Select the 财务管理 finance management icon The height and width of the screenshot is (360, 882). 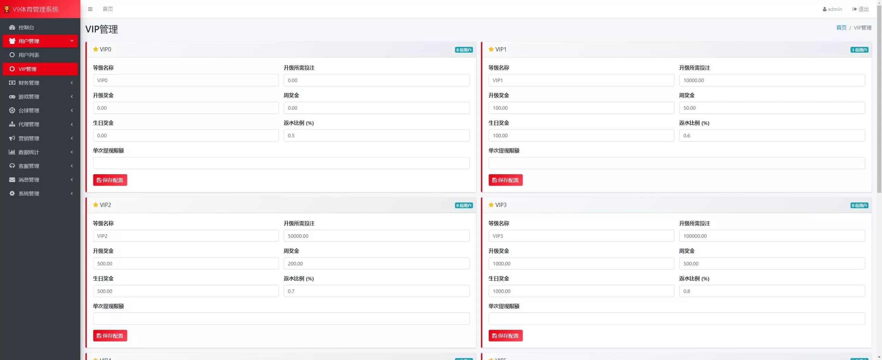pos(12,83)
